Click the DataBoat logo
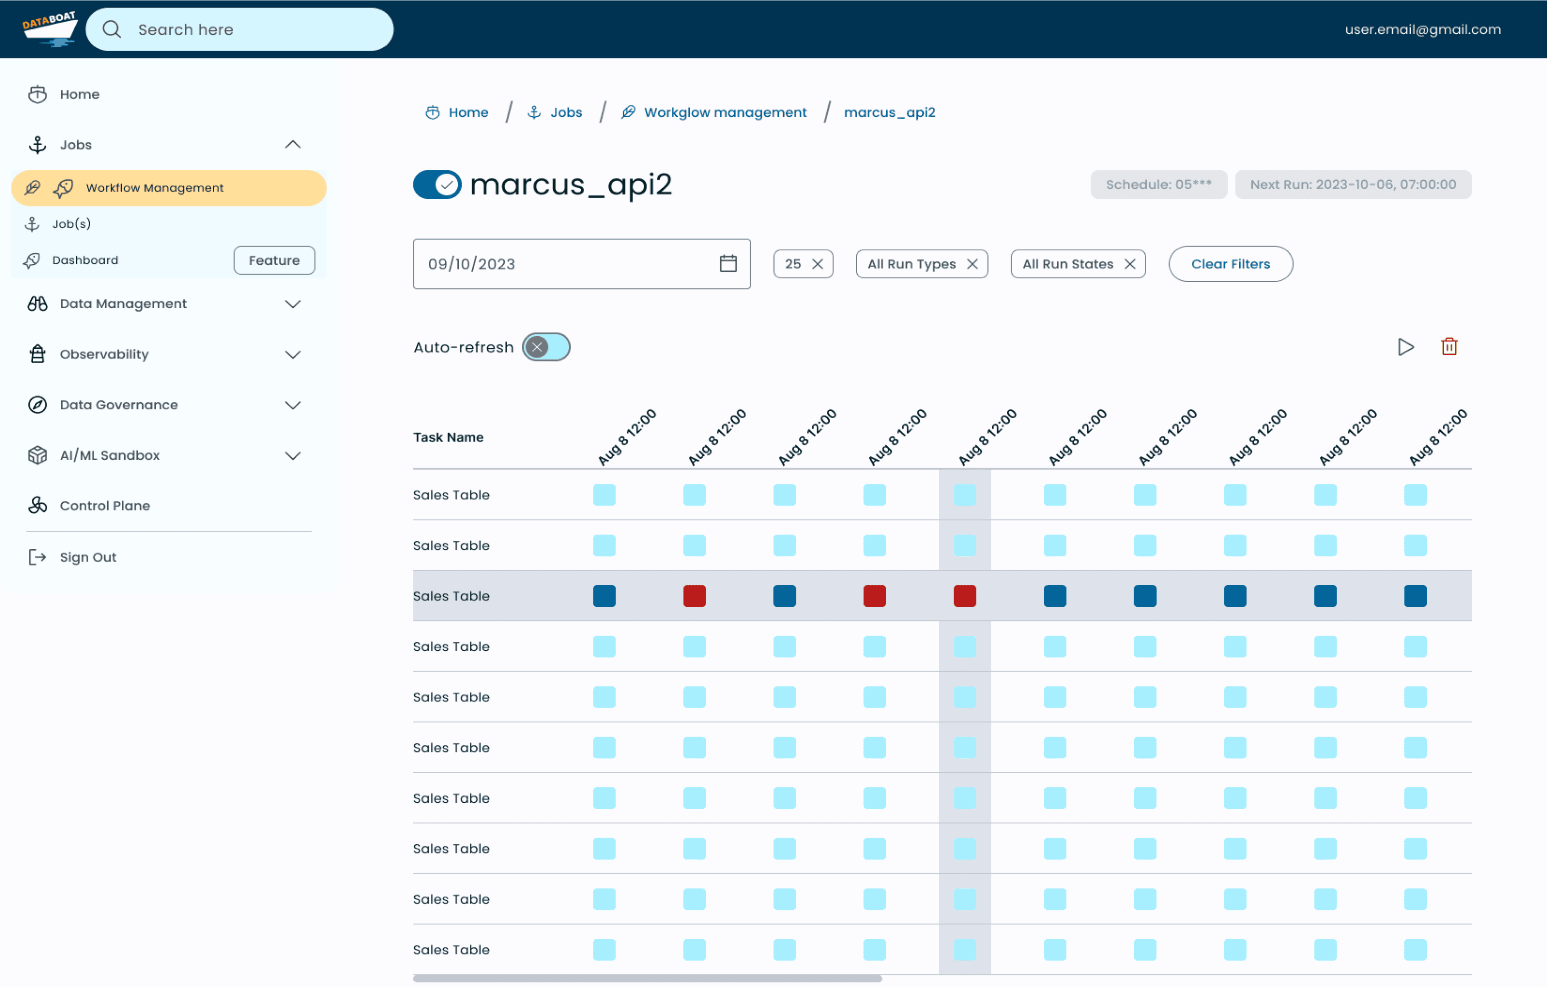The height and width of the screenshot is (987, 1547). pos(50,29)
